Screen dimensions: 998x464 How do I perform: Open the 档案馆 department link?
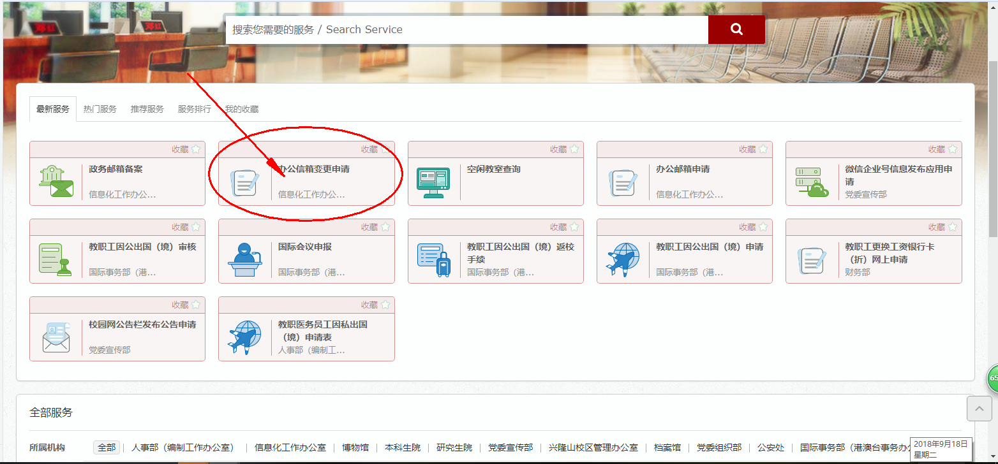click(x=666, y=447)
